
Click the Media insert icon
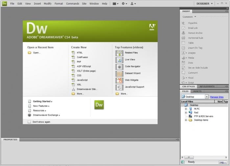point(183,58)
